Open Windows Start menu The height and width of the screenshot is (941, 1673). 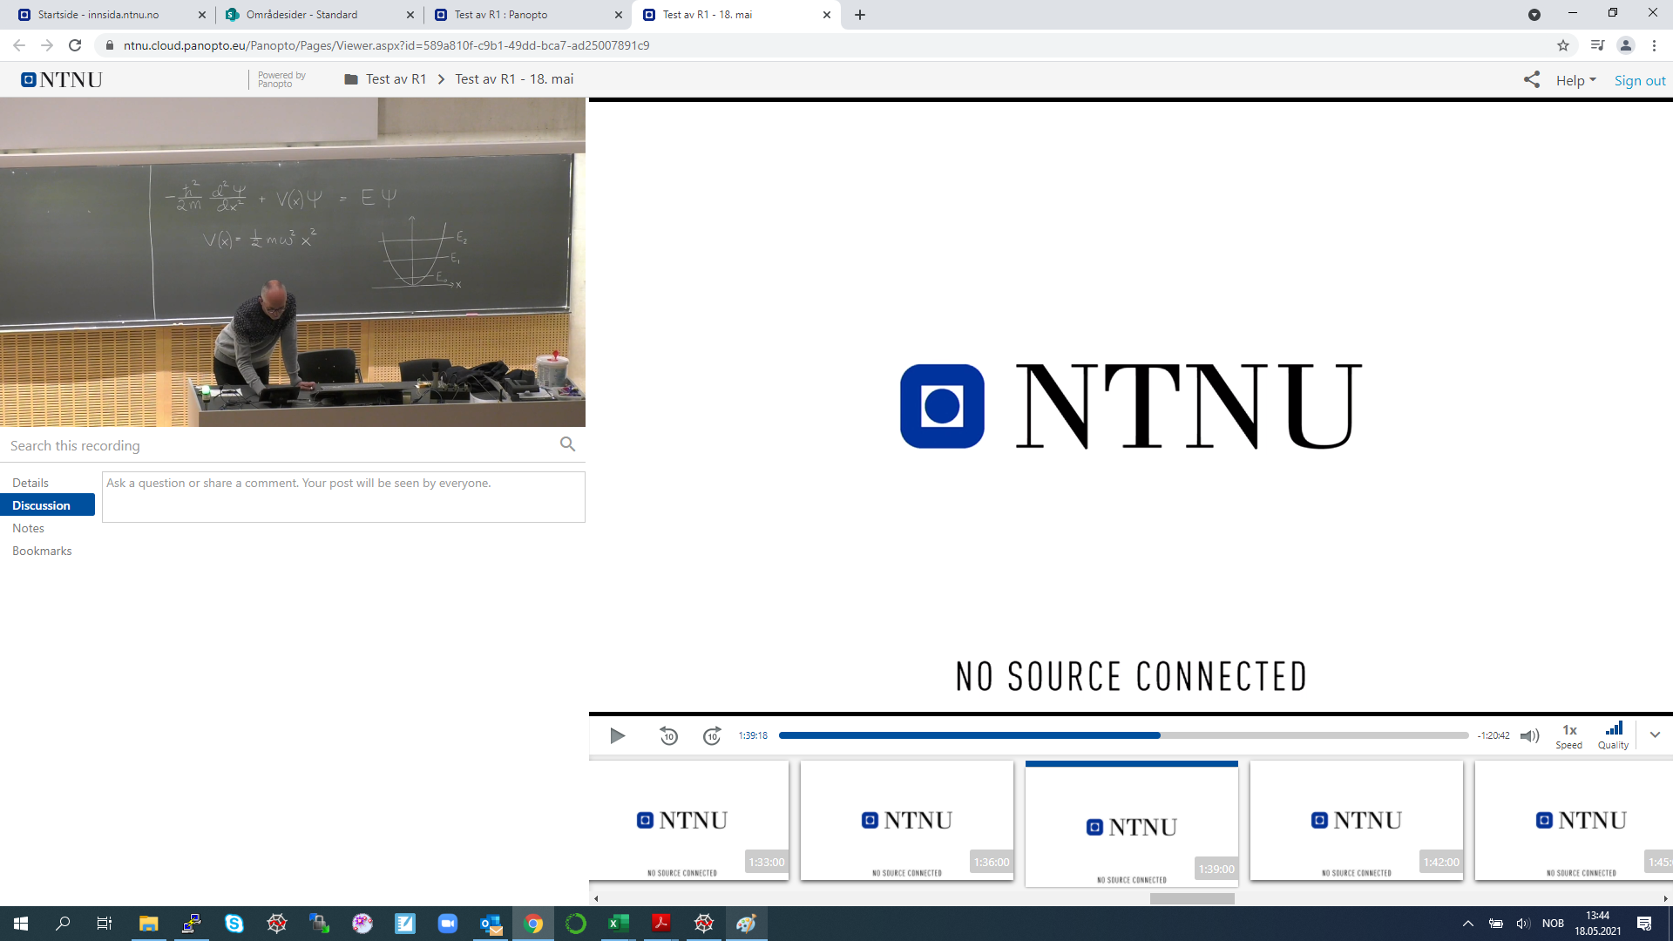(21, 924)
